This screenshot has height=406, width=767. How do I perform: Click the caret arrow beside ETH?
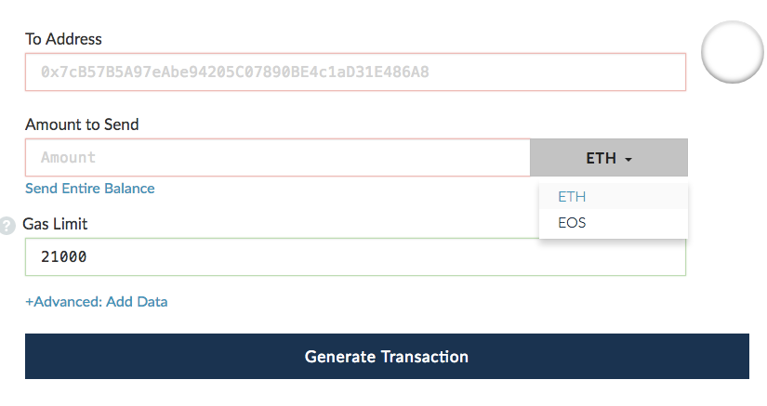(x=628, y=159)
